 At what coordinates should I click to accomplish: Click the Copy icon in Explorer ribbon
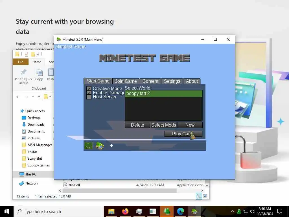click(39, 74)
